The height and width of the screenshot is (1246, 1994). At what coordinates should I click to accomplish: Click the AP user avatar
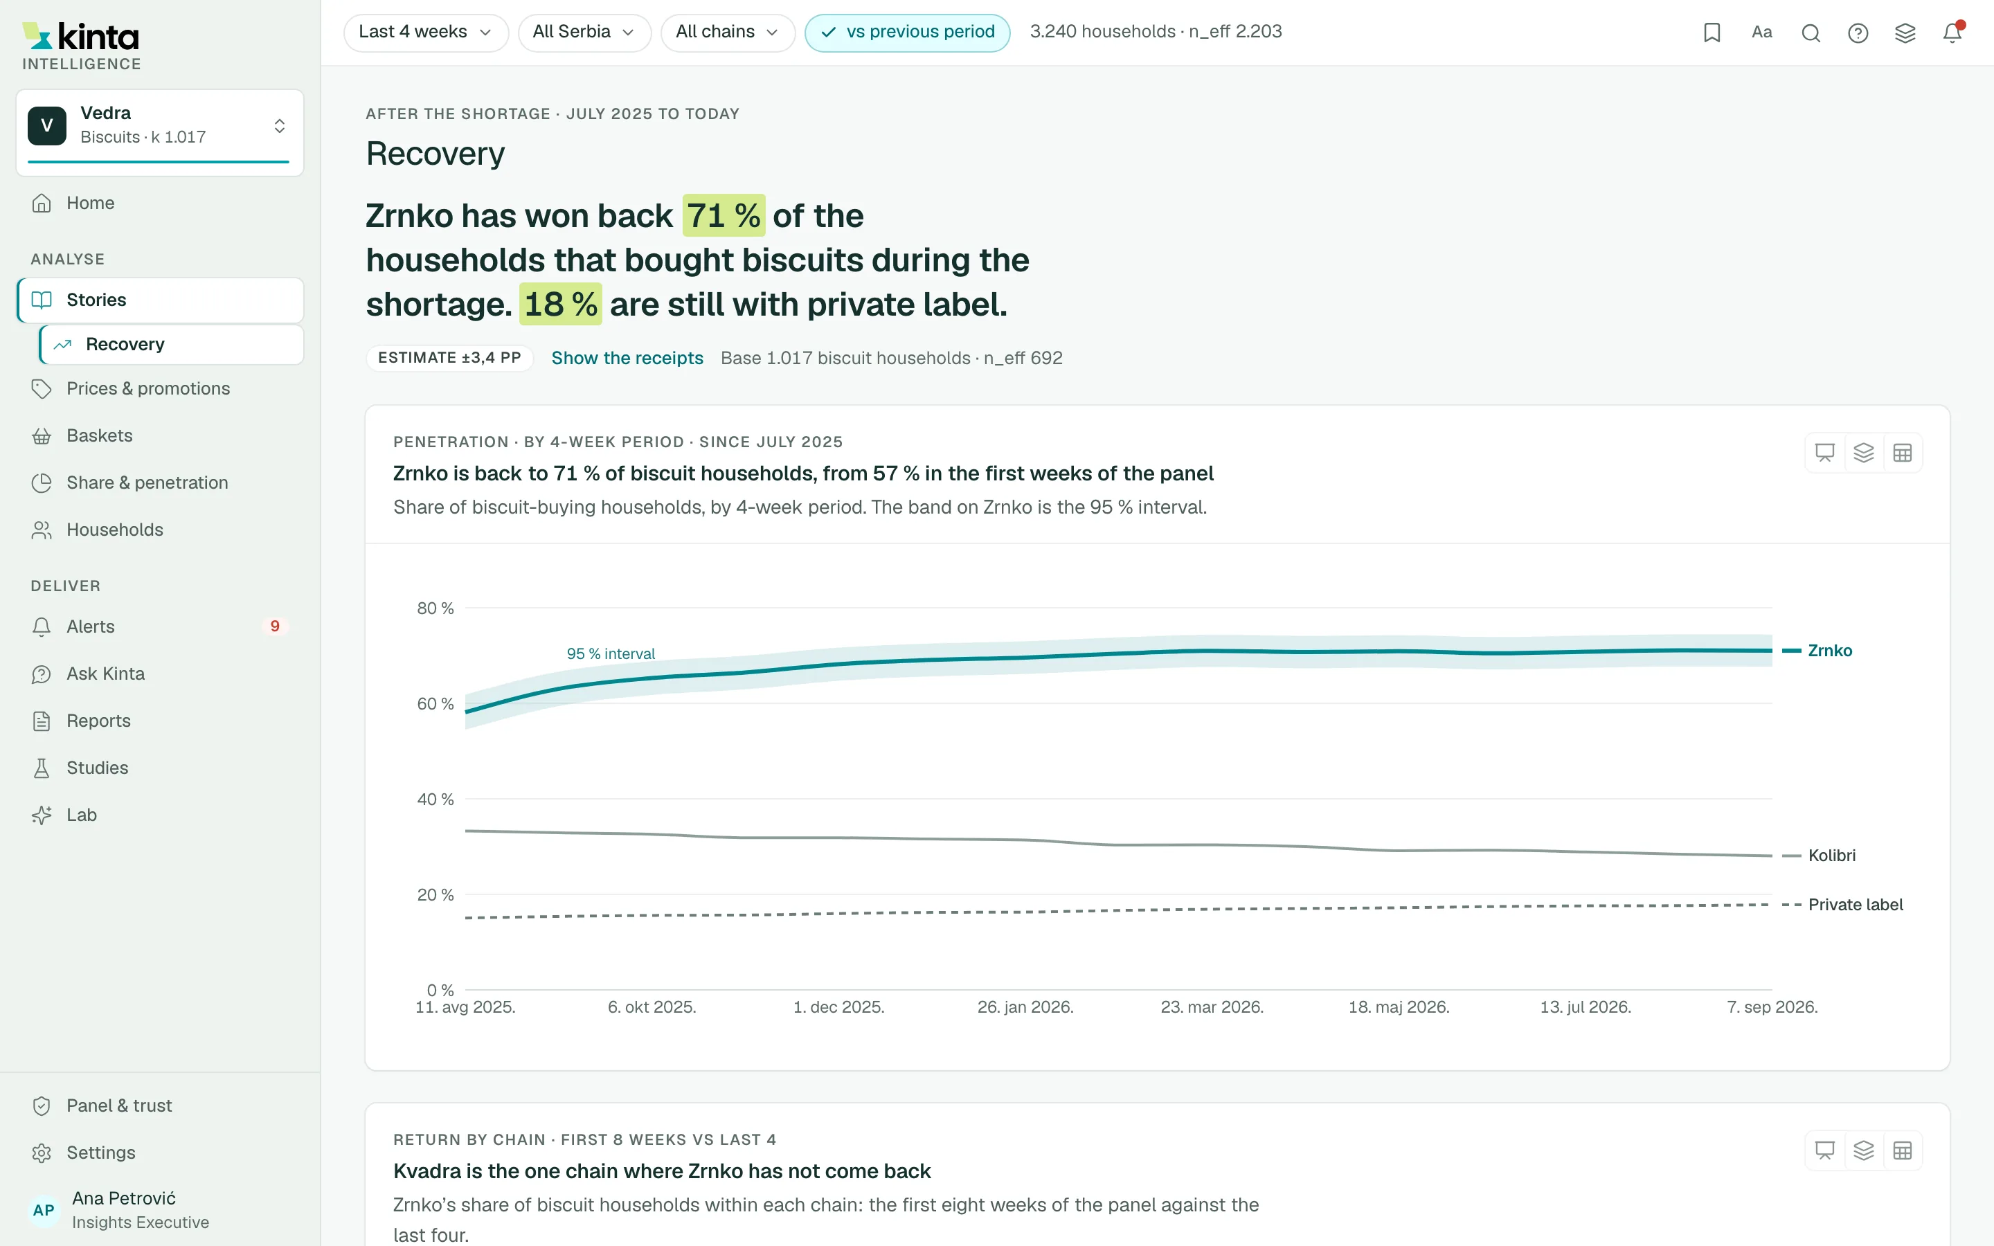point(44,1211)
